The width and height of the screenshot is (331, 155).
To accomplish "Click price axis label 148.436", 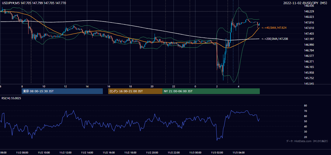I will (310, 6).
